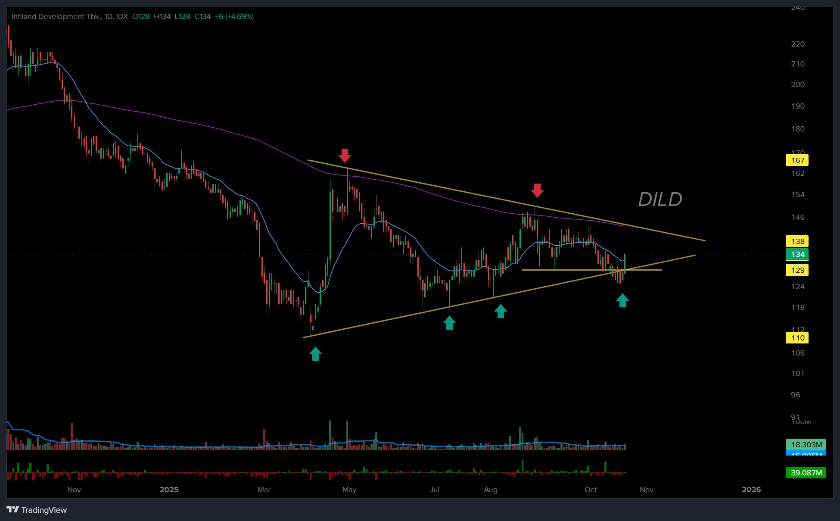Click the 2025 label on the time axis
The width and height of the screenshot is (840, 521).
point(169,490)
